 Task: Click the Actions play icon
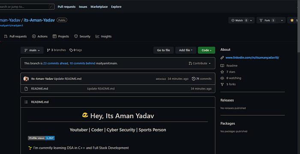[34, 36]
